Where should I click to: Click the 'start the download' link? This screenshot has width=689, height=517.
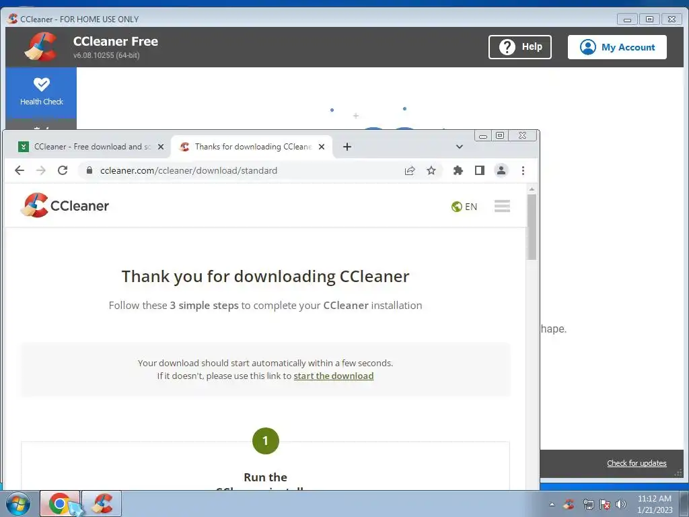pos(334,376)
